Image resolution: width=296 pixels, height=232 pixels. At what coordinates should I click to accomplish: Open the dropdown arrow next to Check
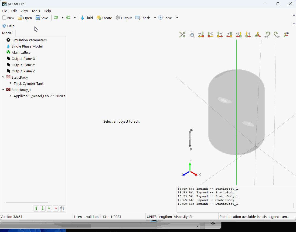pos(155,18)
